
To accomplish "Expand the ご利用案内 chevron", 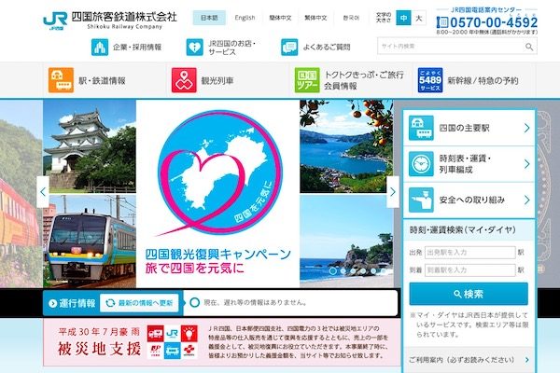I will (x=527, y=360).
